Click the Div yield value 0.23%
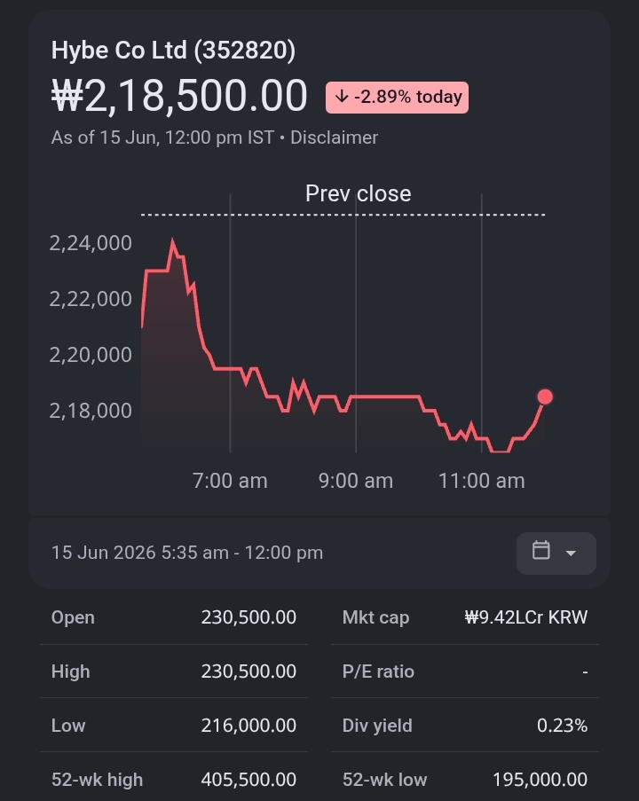The width and height of the screenshot is (639, 801). tap(563, 726)
